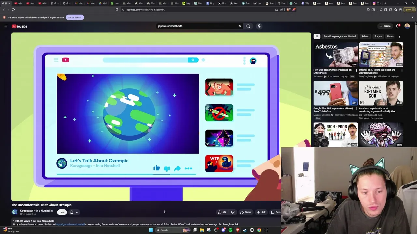Click the Ask button below the video
Viewport: 417px width, 234px height.
tap(261, 212)
